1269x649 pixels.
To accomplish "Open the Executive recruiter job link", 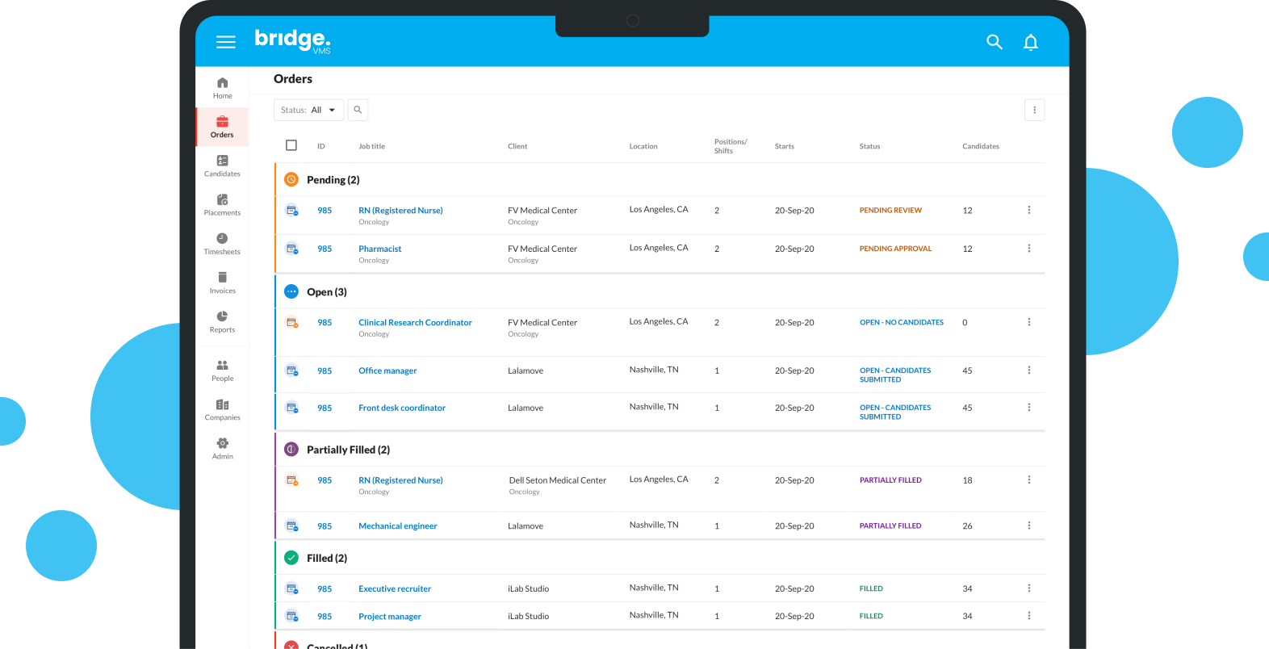I will 395,588.
